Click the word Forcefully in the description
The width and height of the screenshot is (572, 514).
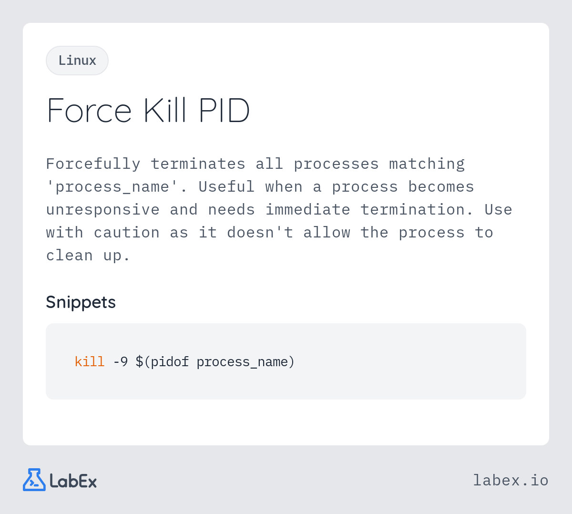pos(93,164)
